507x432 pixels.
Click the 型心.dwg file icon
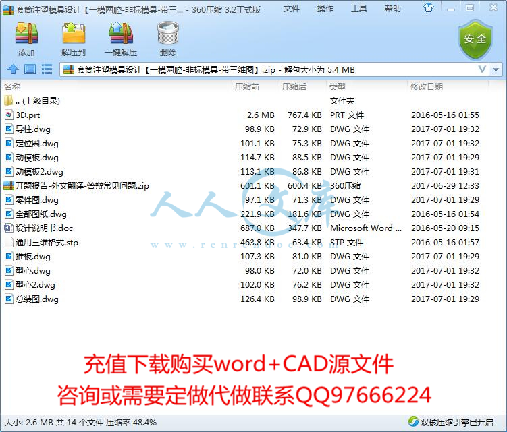click(9, 270)
